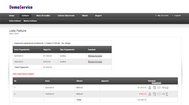
Task: Delete the 30/01/2013 payment with Elimina Acconto
Action: point(95,62)
